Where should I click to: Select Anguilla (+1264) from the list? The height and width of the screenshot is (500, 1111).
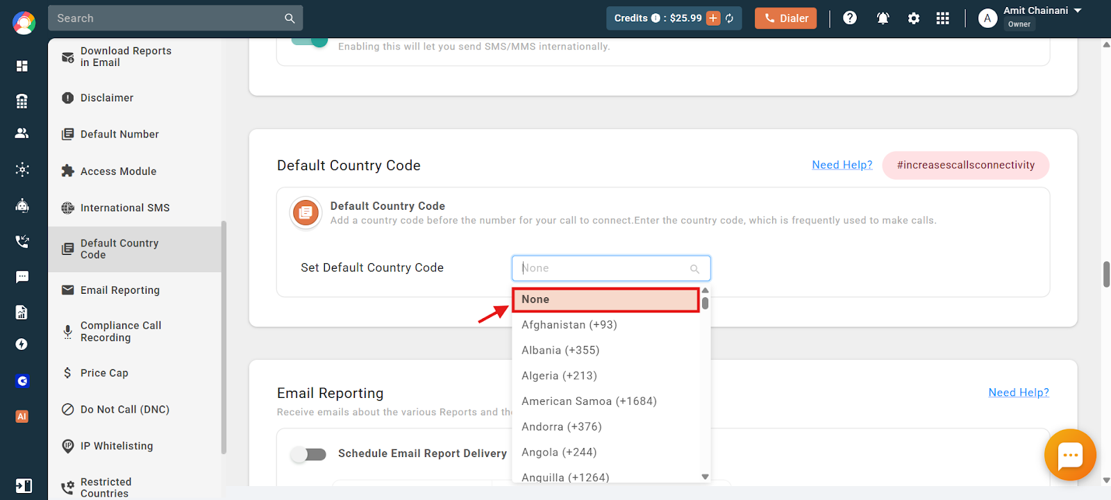pos(605,477)
